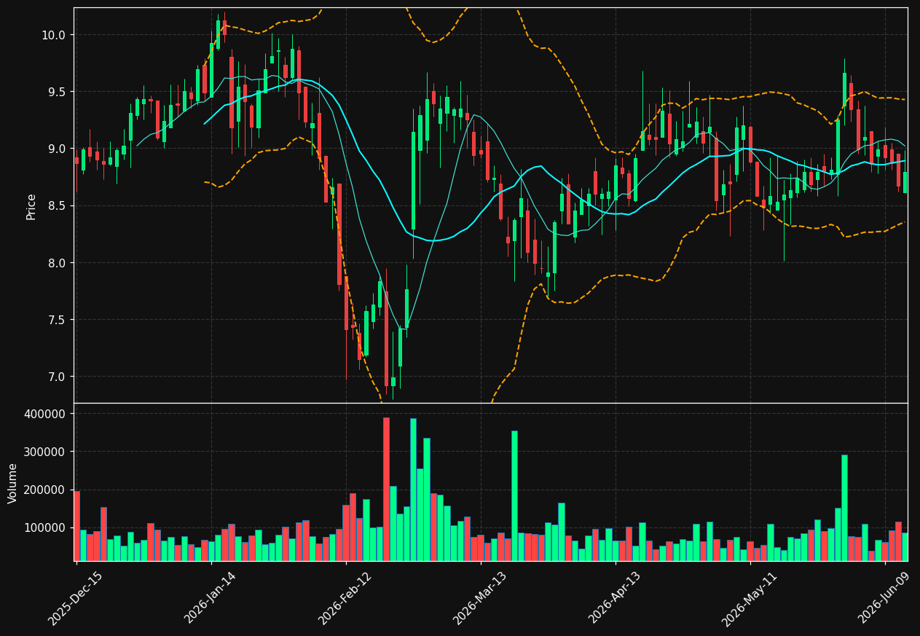
Task: Click the 2026-Jun-09 date label
Action: pyautogui.click(x=884, y=598)
